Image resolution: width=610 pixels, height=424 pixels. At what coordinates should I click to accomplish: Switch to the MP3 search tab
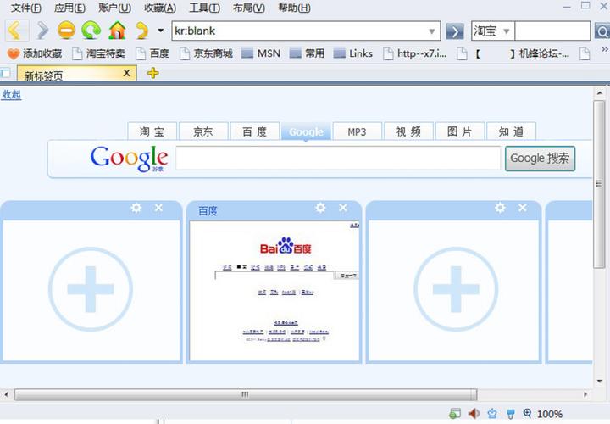click(x=358, y=131)
